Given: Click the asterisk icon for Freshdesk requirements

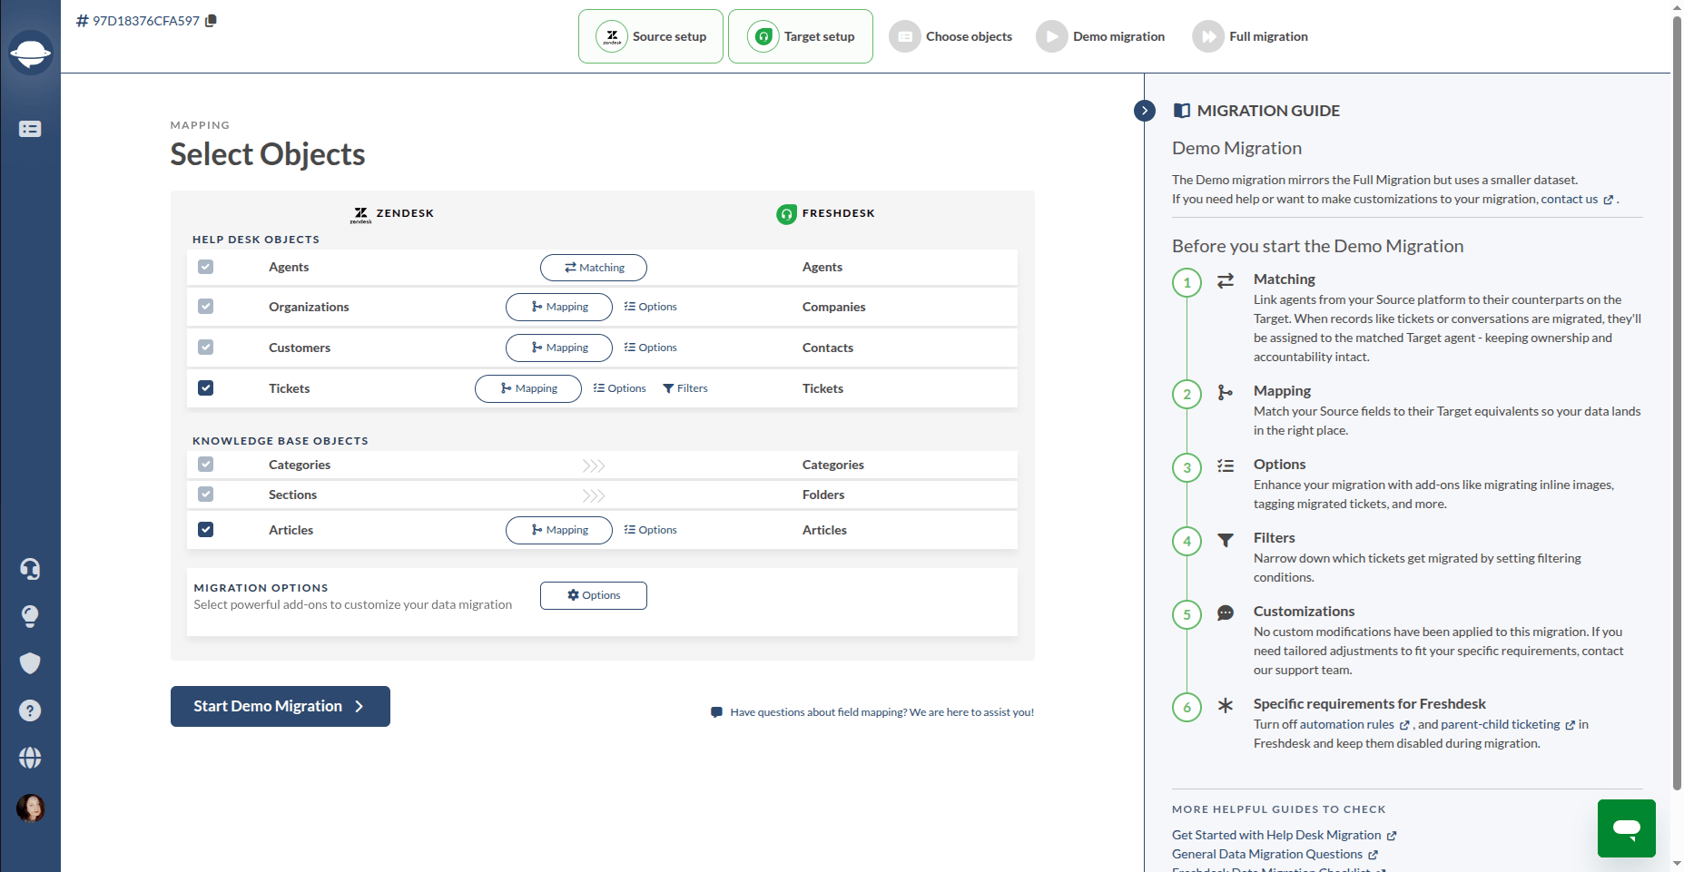Looking at the screenshot, I should click(x=1226, y=706).
